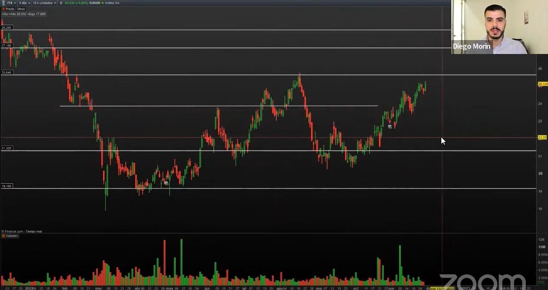Click the 'jun' label on the time axis
This screenshot has width=548, height=290.
(206, 288)
